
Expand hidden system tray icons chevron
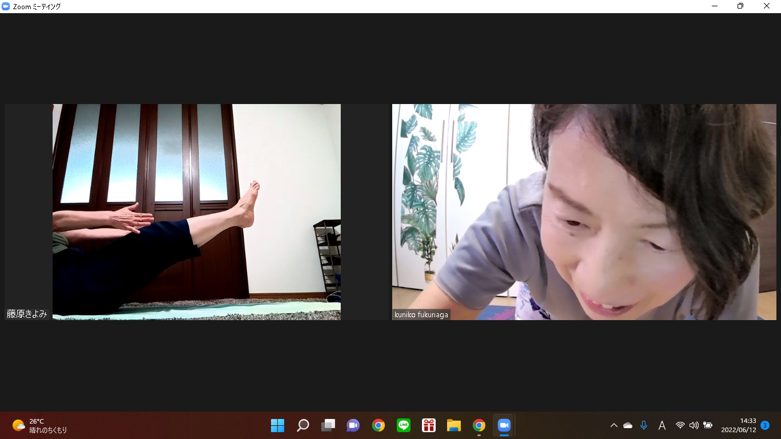tap(614, 425)
